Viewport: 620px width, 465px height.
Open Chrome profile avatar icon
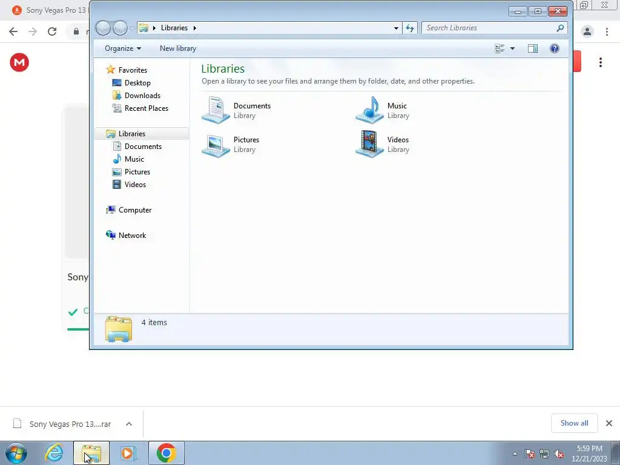tap(587, 31)
